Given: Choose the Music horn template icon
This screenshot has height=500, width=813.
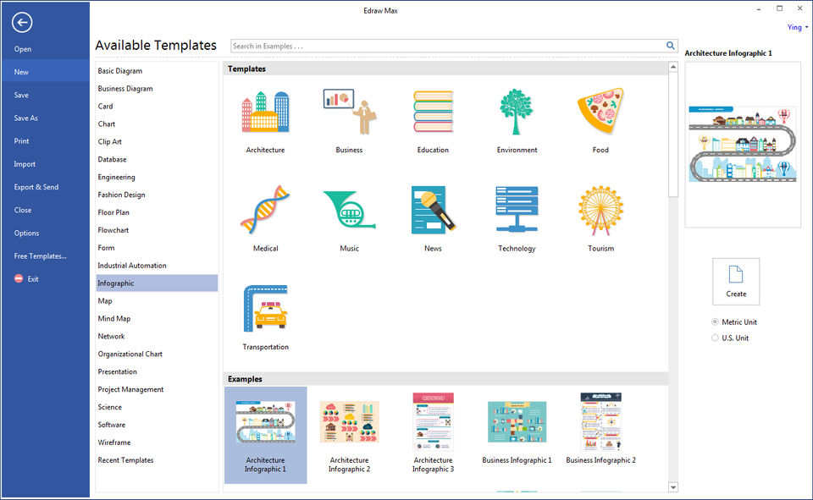Looking at the screenshot, I should [x=350, y=209].
